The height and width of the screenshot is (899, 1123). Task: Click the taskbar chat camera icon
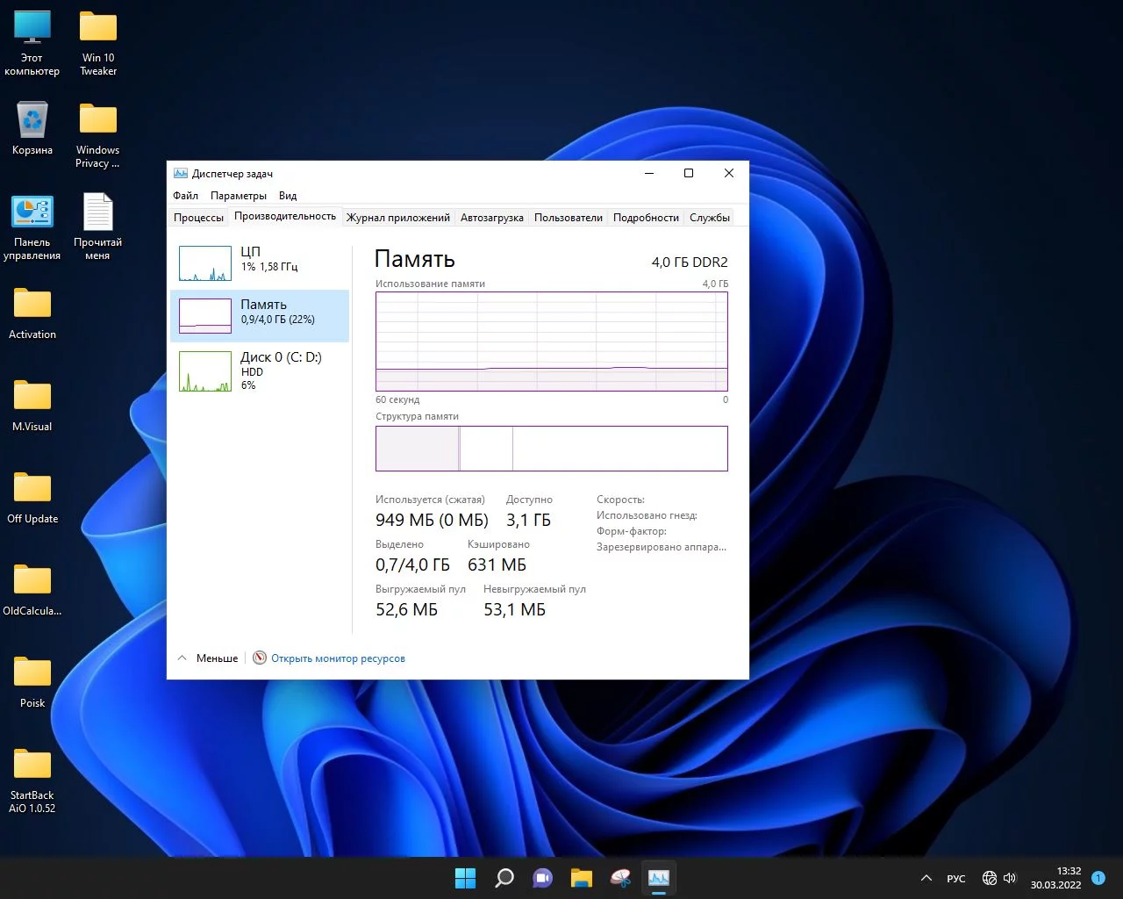pyautogui.click(x=542, y=878)
